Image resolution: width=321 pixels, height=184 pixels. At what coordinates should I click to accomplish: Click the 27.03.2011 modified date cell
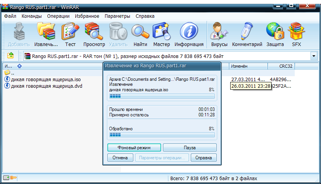(248, 80)
